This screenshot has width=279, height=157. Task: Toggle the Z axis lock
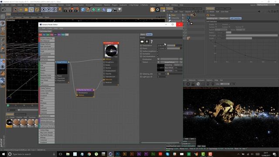pyautogui.click(x=54, y=10)
